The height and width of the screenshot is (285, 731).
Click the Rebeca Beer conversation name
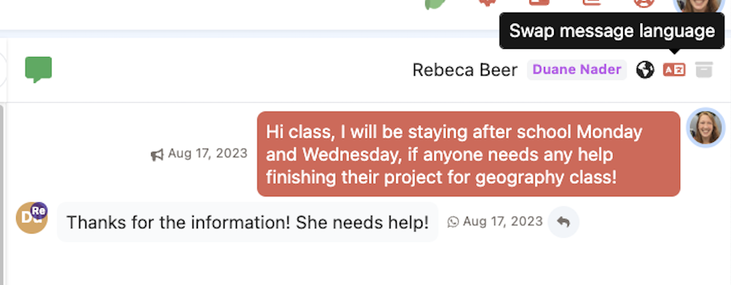(x=465, y=69)
